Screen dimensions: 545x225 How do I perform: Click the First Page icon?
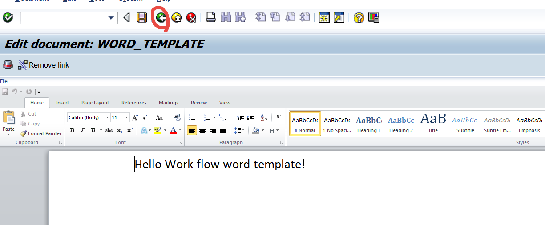(261, 18)
